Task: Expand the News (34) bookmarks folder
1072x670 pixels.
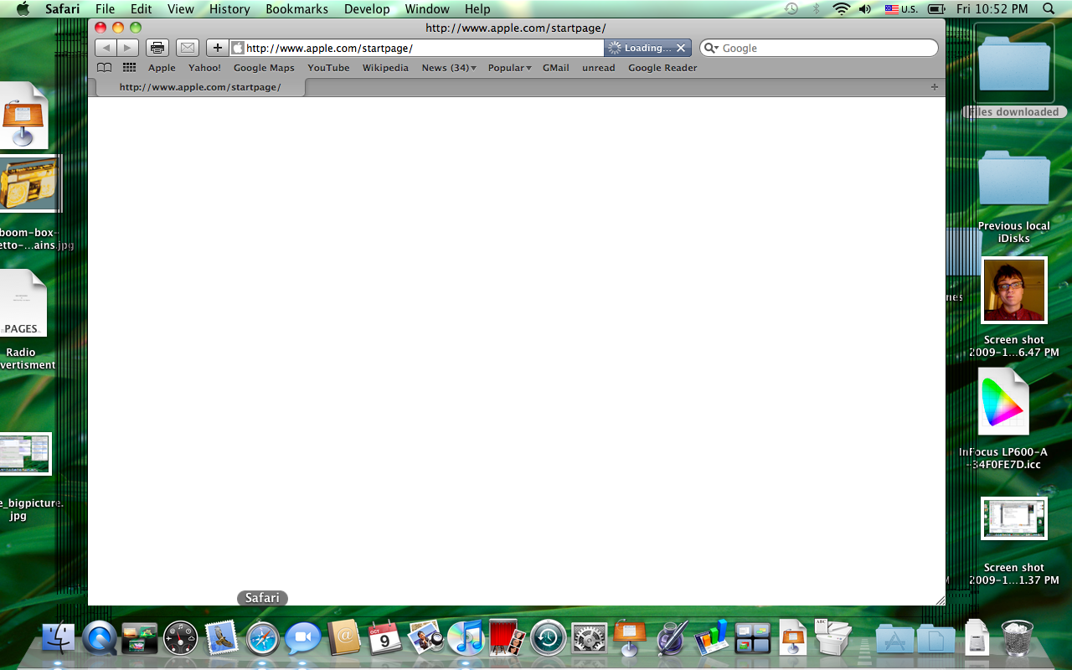Action: [449, 68]
